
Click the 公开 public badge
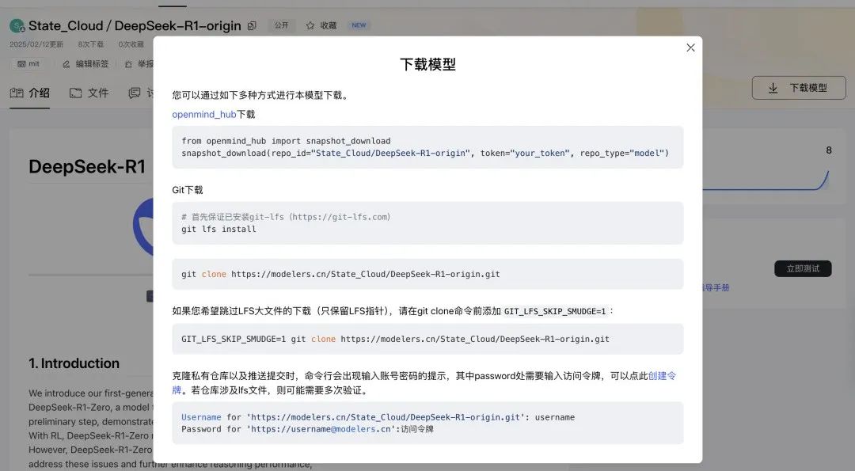(281, 25)
